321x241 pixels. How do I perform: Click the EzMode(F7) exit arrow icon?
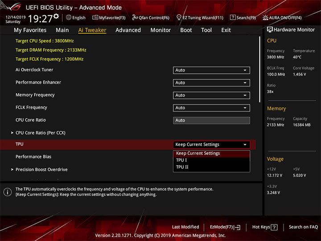tap(237, 227)
